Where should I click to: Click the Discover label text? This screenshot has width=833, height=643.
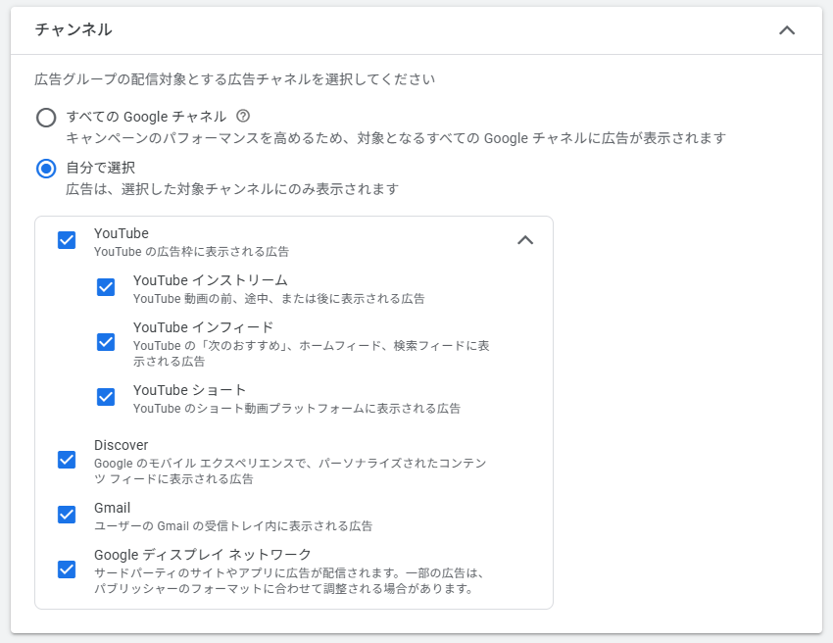click(122, 445)
